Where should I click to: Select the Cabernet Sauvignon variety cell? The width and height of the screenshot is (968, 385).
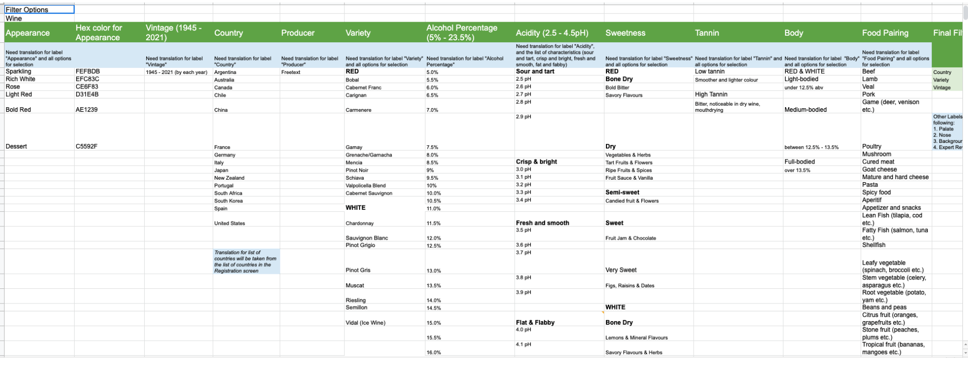[x=369, y=193]
